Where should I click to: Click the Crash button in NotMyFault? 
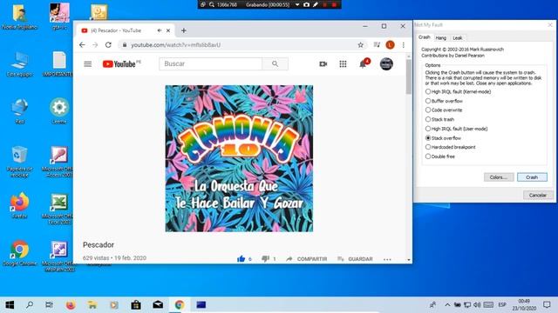[x=532, y=177]
